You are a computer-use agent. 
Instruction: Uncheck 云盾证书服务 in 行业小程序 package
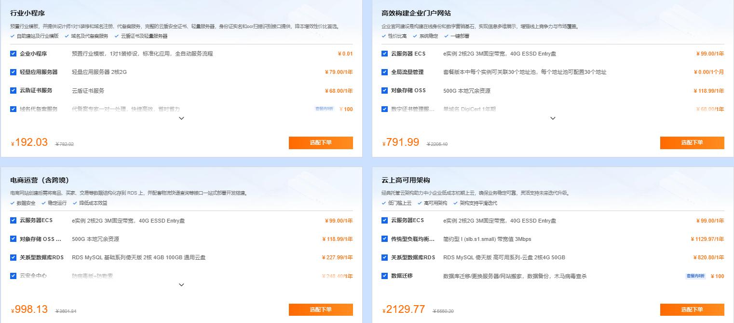point(14,90)
